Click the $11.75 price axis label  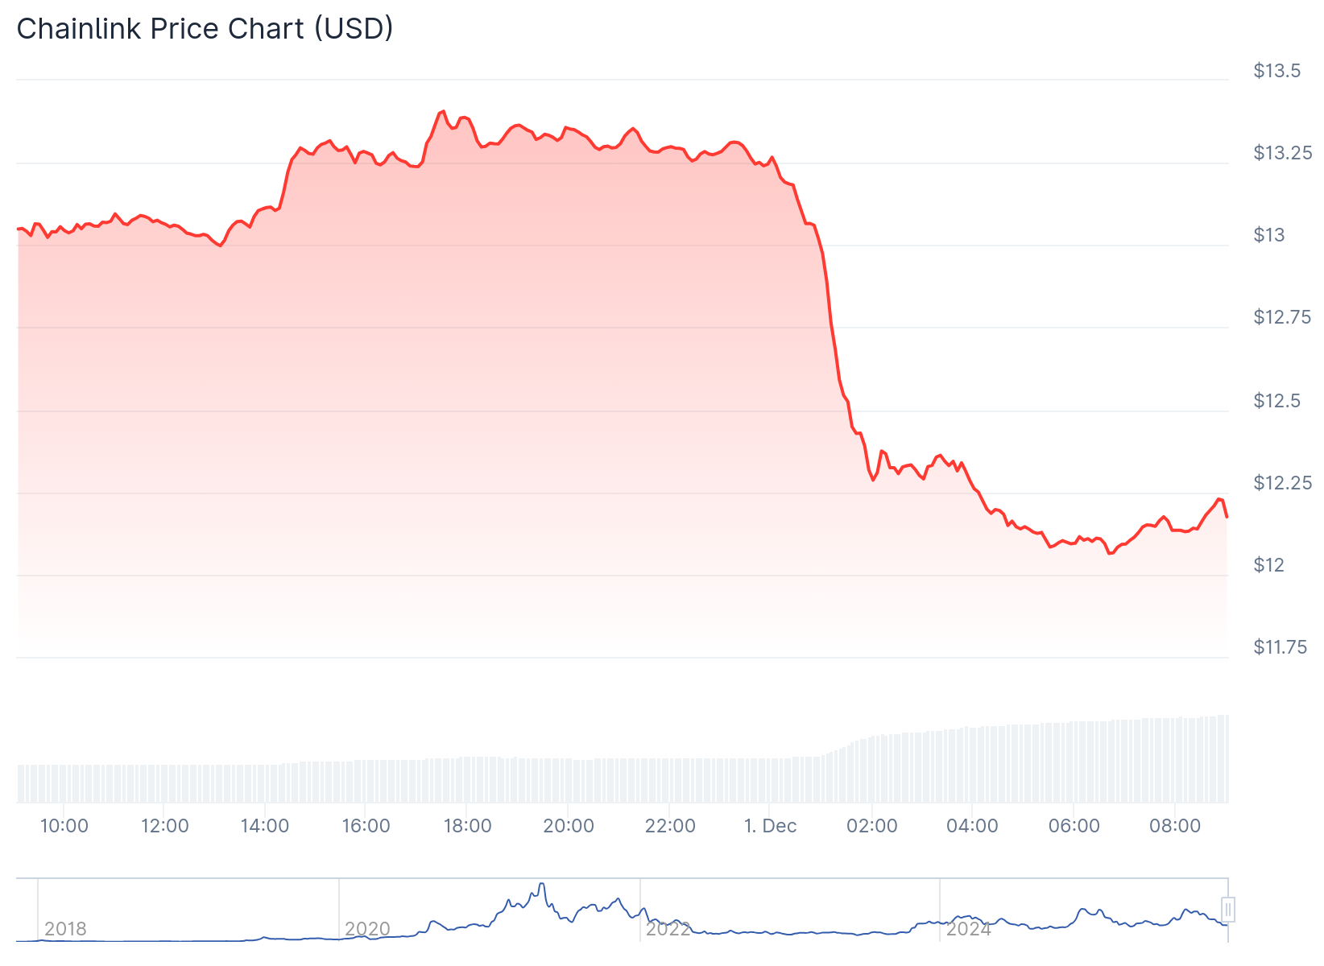point(1280,647)
